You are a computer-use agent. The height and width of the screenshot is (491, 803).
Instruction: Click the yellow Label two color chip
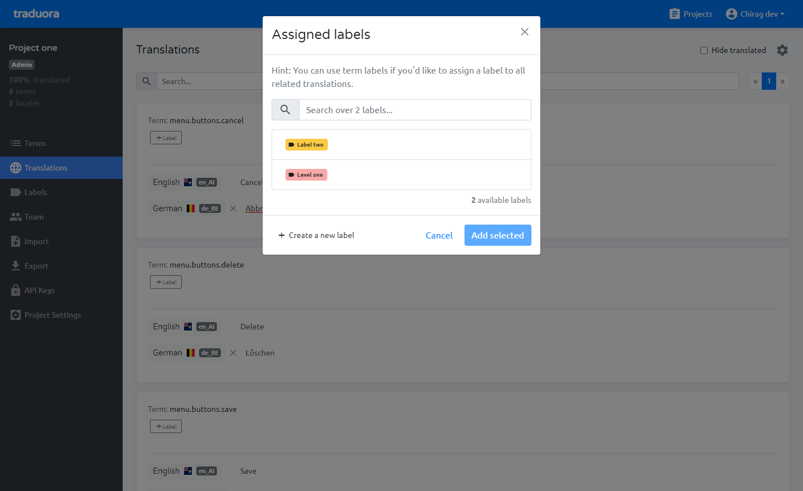[x=306, y=144]
